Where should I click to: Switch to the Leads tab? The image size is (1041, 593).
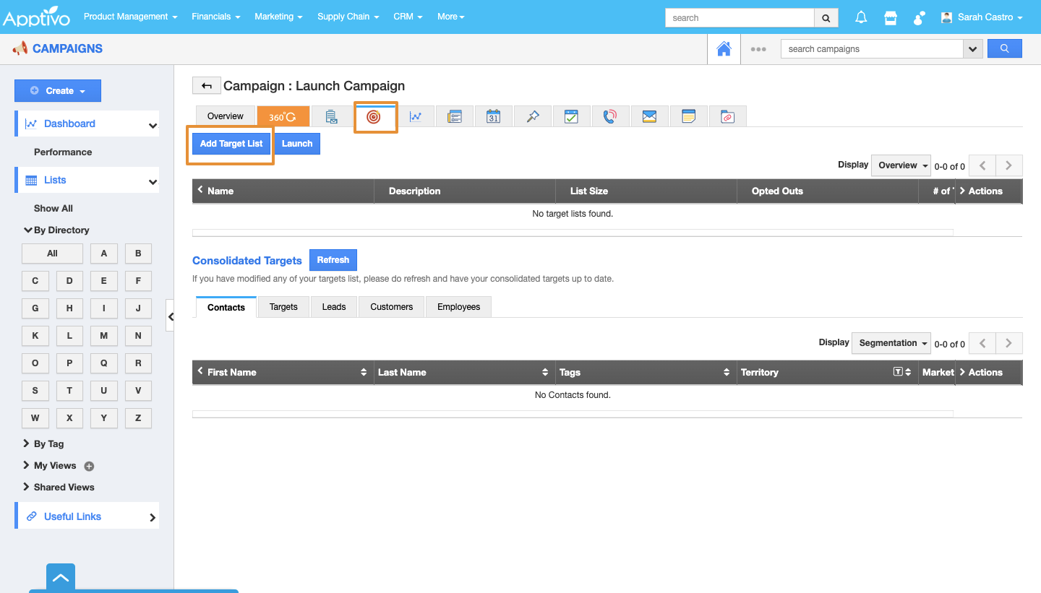[x=333, y=307]
